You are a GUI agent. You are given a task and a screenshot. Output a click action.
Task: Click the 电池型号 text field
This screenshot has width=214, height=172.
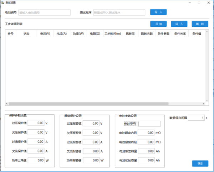point(149,124)
